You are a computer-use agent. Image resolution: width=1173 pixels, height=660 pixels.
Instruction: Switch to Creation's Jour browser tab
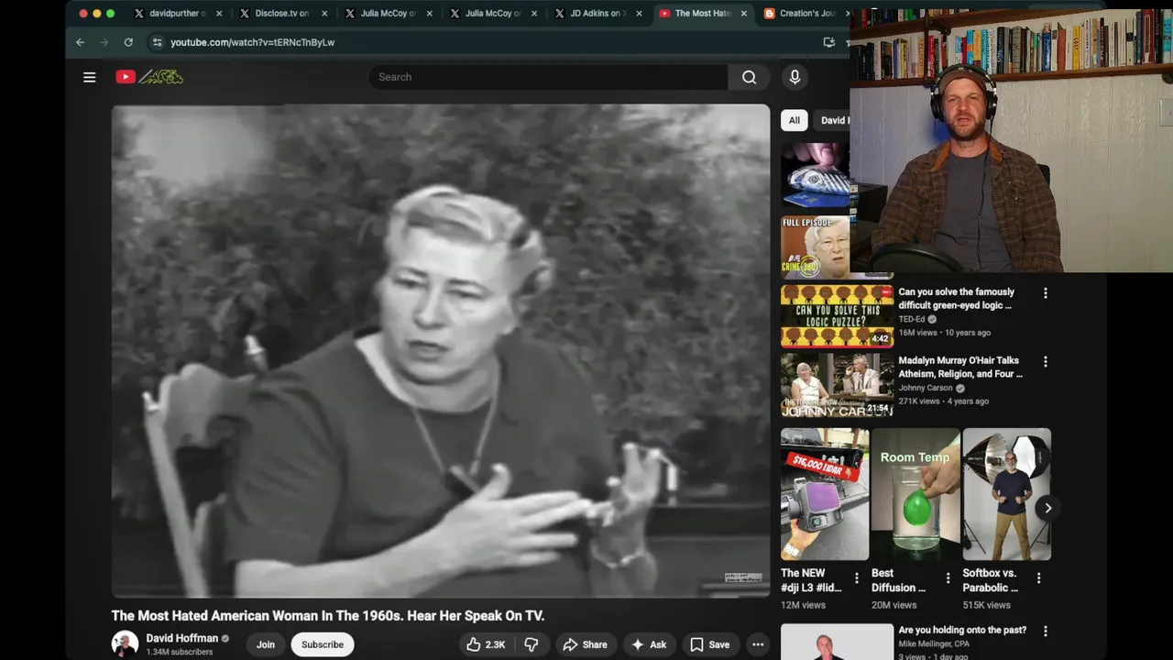pyautogui.click(x=804, y=14)
